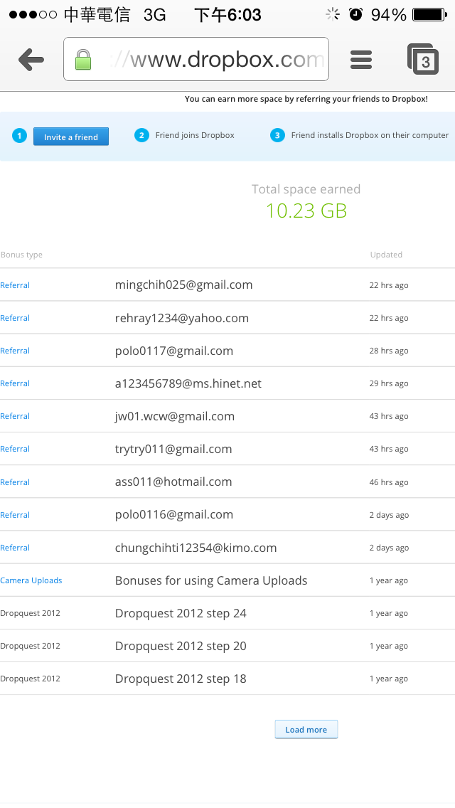Open Referral link for rehray1234@yahoo.com
The width and height of the screenshot is (455, 808).
15,318
